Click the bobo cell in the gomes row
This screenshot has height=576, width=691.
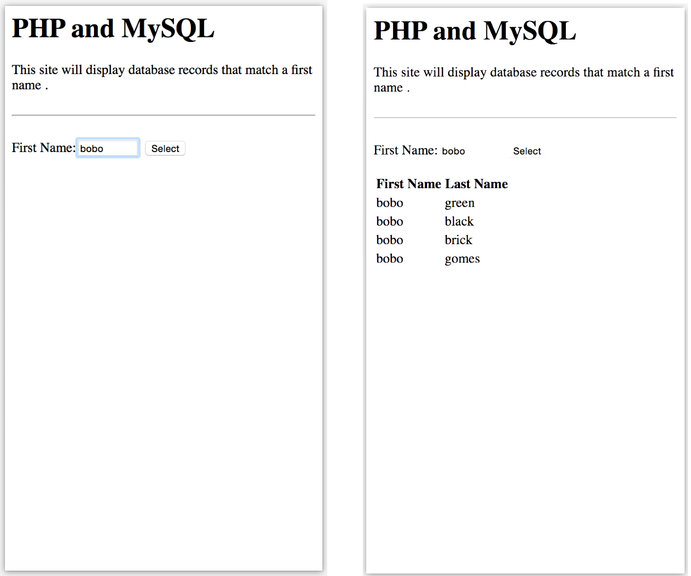click(x=390, y=258)
